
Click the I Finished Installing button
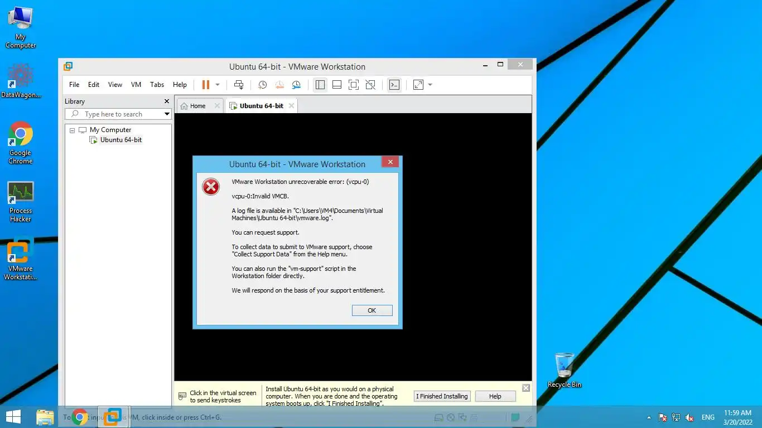click(442, 396)
